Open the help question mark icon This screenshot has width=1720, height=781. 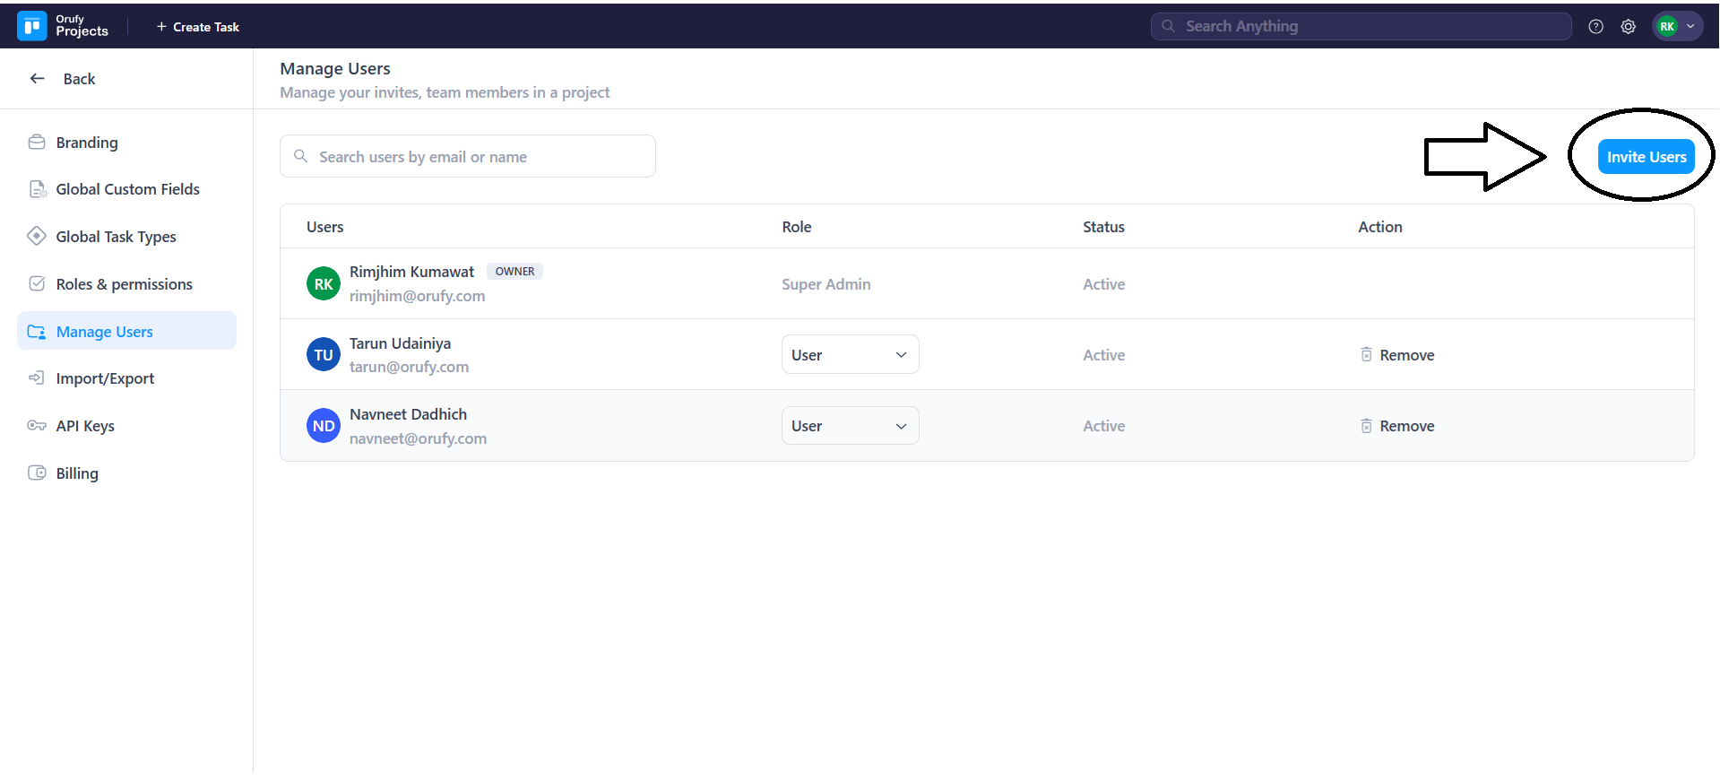pyautogui.click(x=1595, y=27)
